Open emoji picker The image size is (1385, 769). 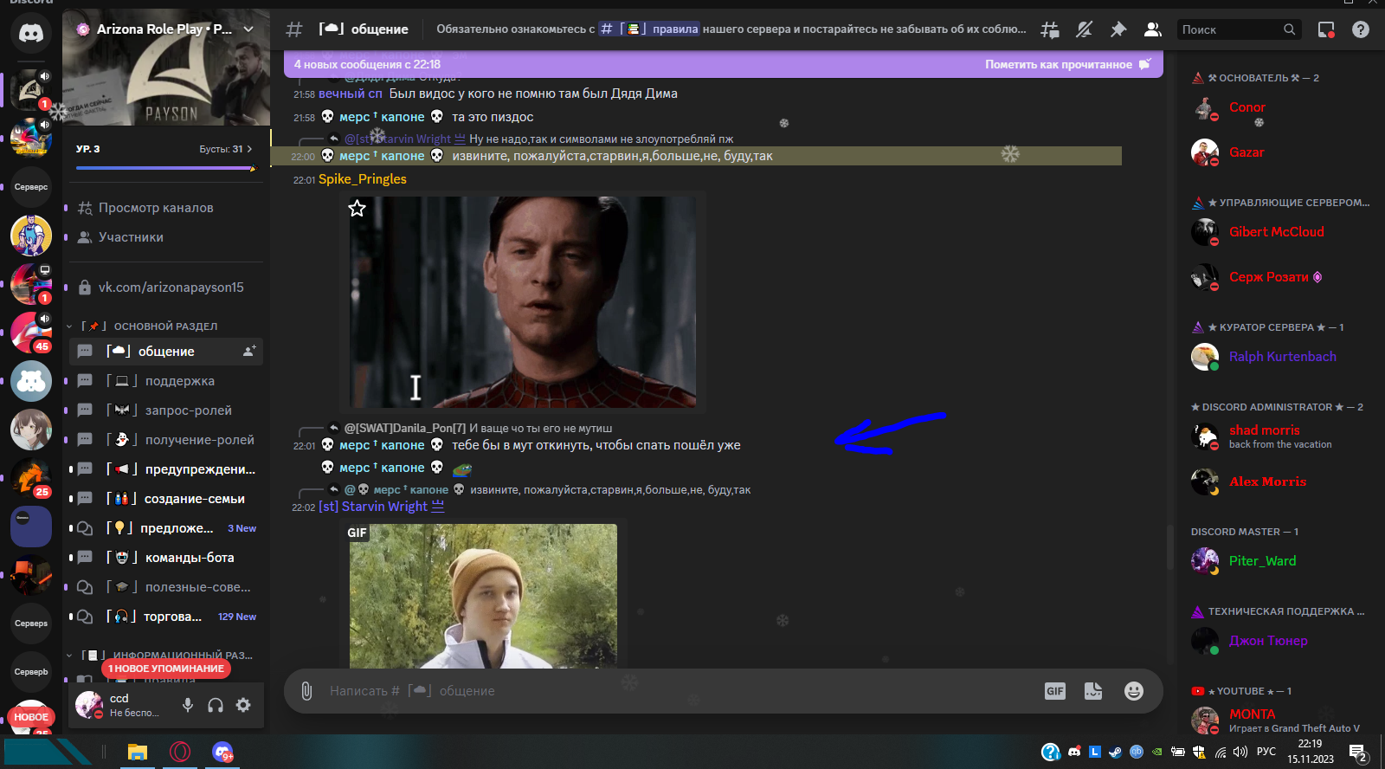[x=1134, y=691]
